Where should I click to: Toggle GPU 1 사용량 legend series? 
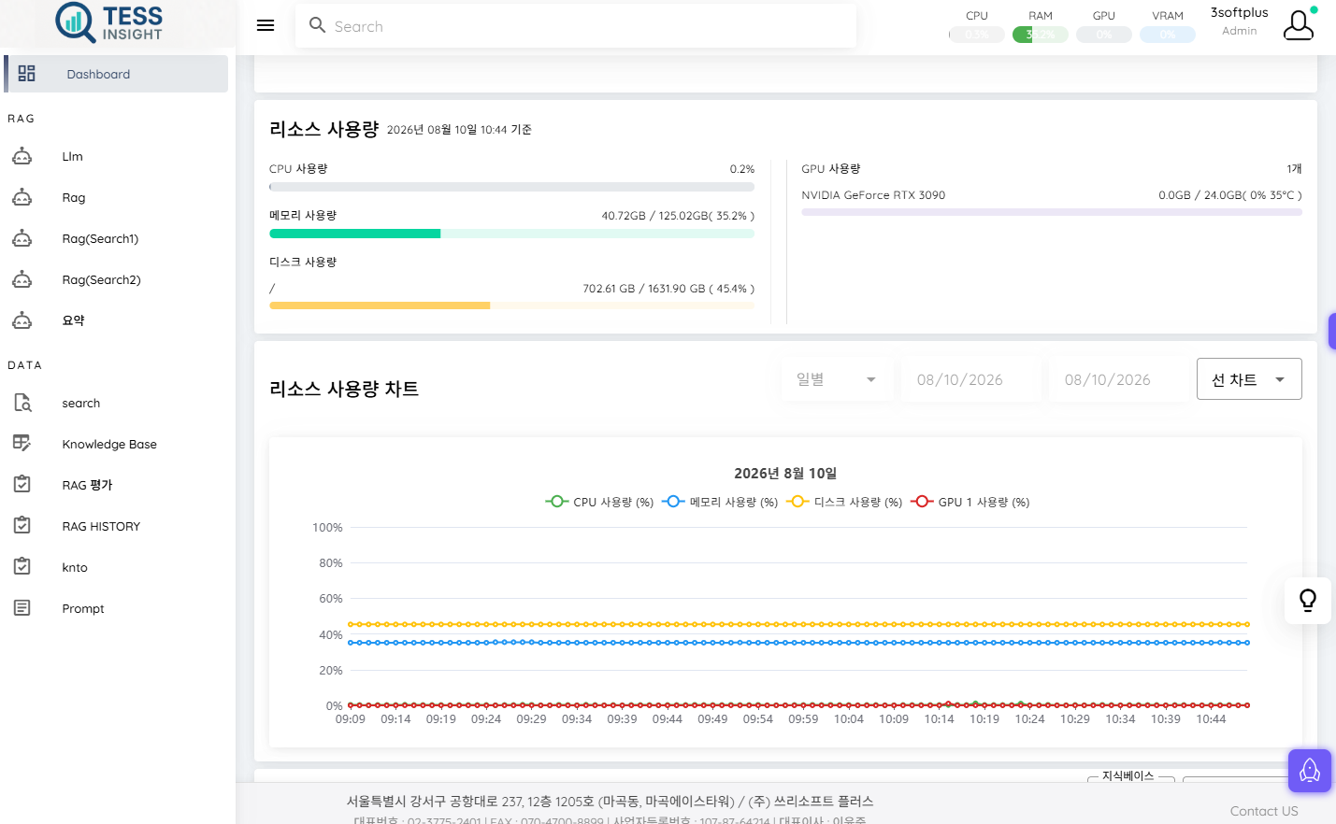(970, 502)
